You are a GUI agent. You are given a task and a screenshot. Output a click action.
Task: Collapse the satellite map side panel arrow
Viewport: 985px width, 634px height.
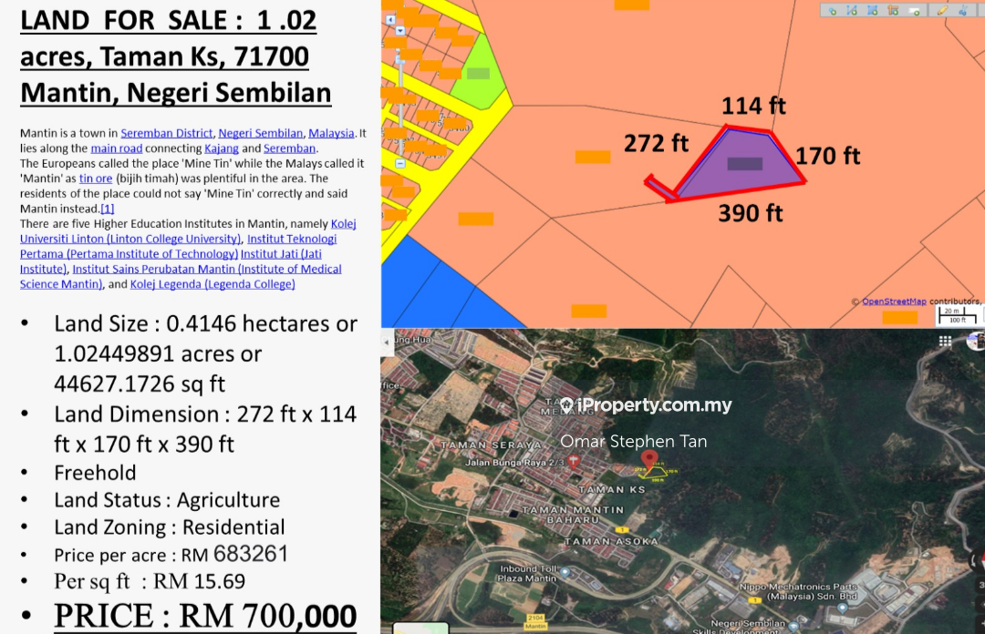click(387, 342)
